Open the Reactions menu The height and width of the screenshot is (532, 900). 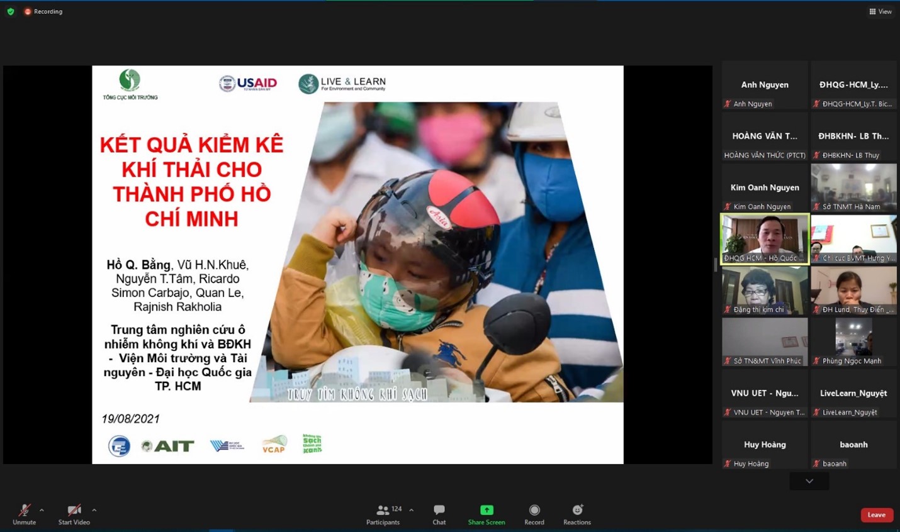pos(577,510)
